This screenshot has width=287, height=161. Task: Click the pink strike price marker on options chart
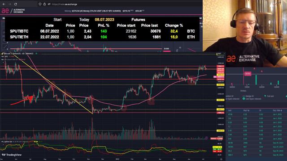coord(248,74)
